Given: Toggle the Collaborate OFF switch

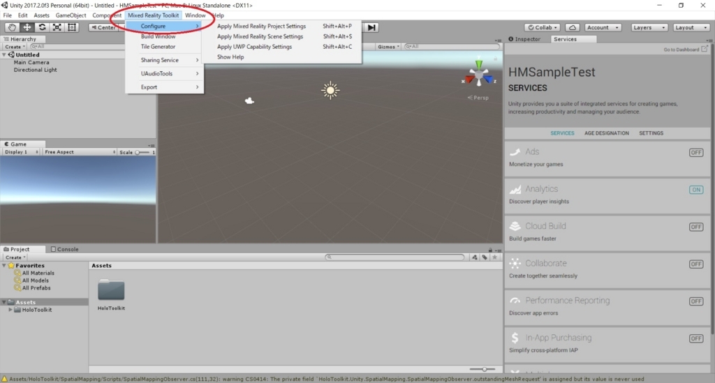Looking at the screenshot, I should [696, 264].
